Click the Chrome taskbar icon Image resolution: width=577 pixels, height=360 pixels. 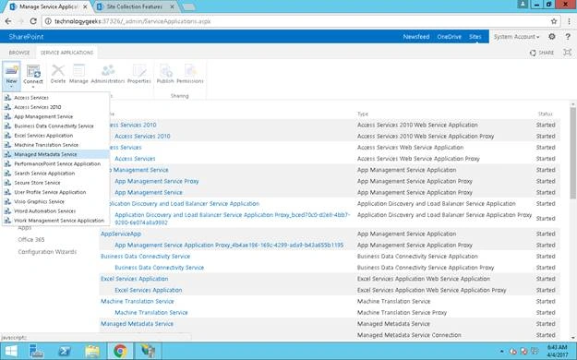[120, 351]
